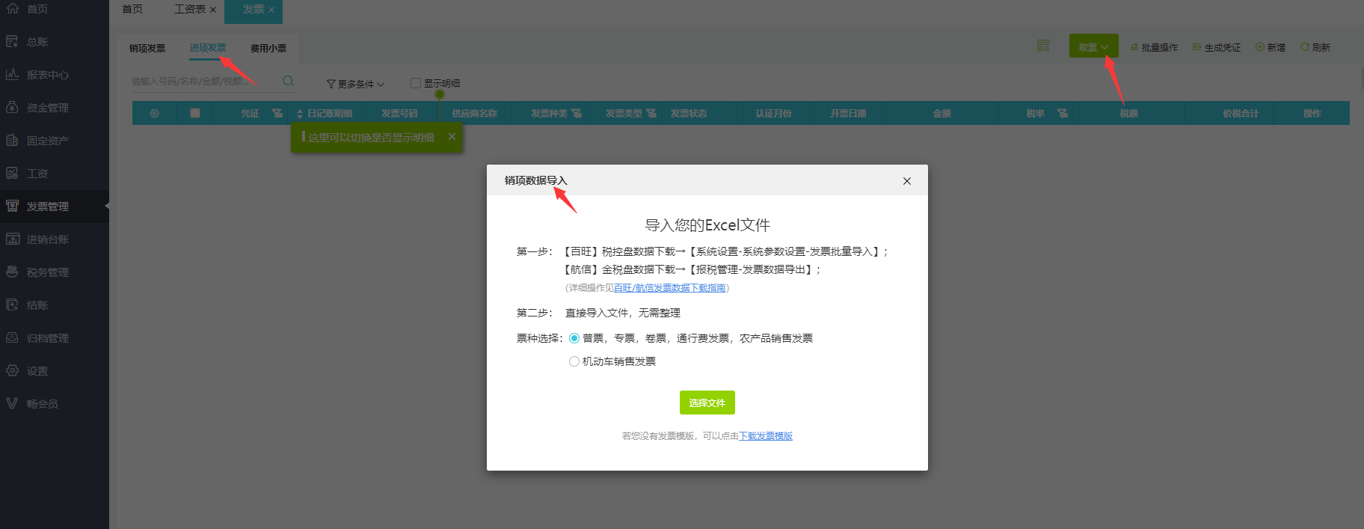Tick the select-all checkbox in table header
The width and height of the screenshot is (1364, 529).
coord(195,114)
